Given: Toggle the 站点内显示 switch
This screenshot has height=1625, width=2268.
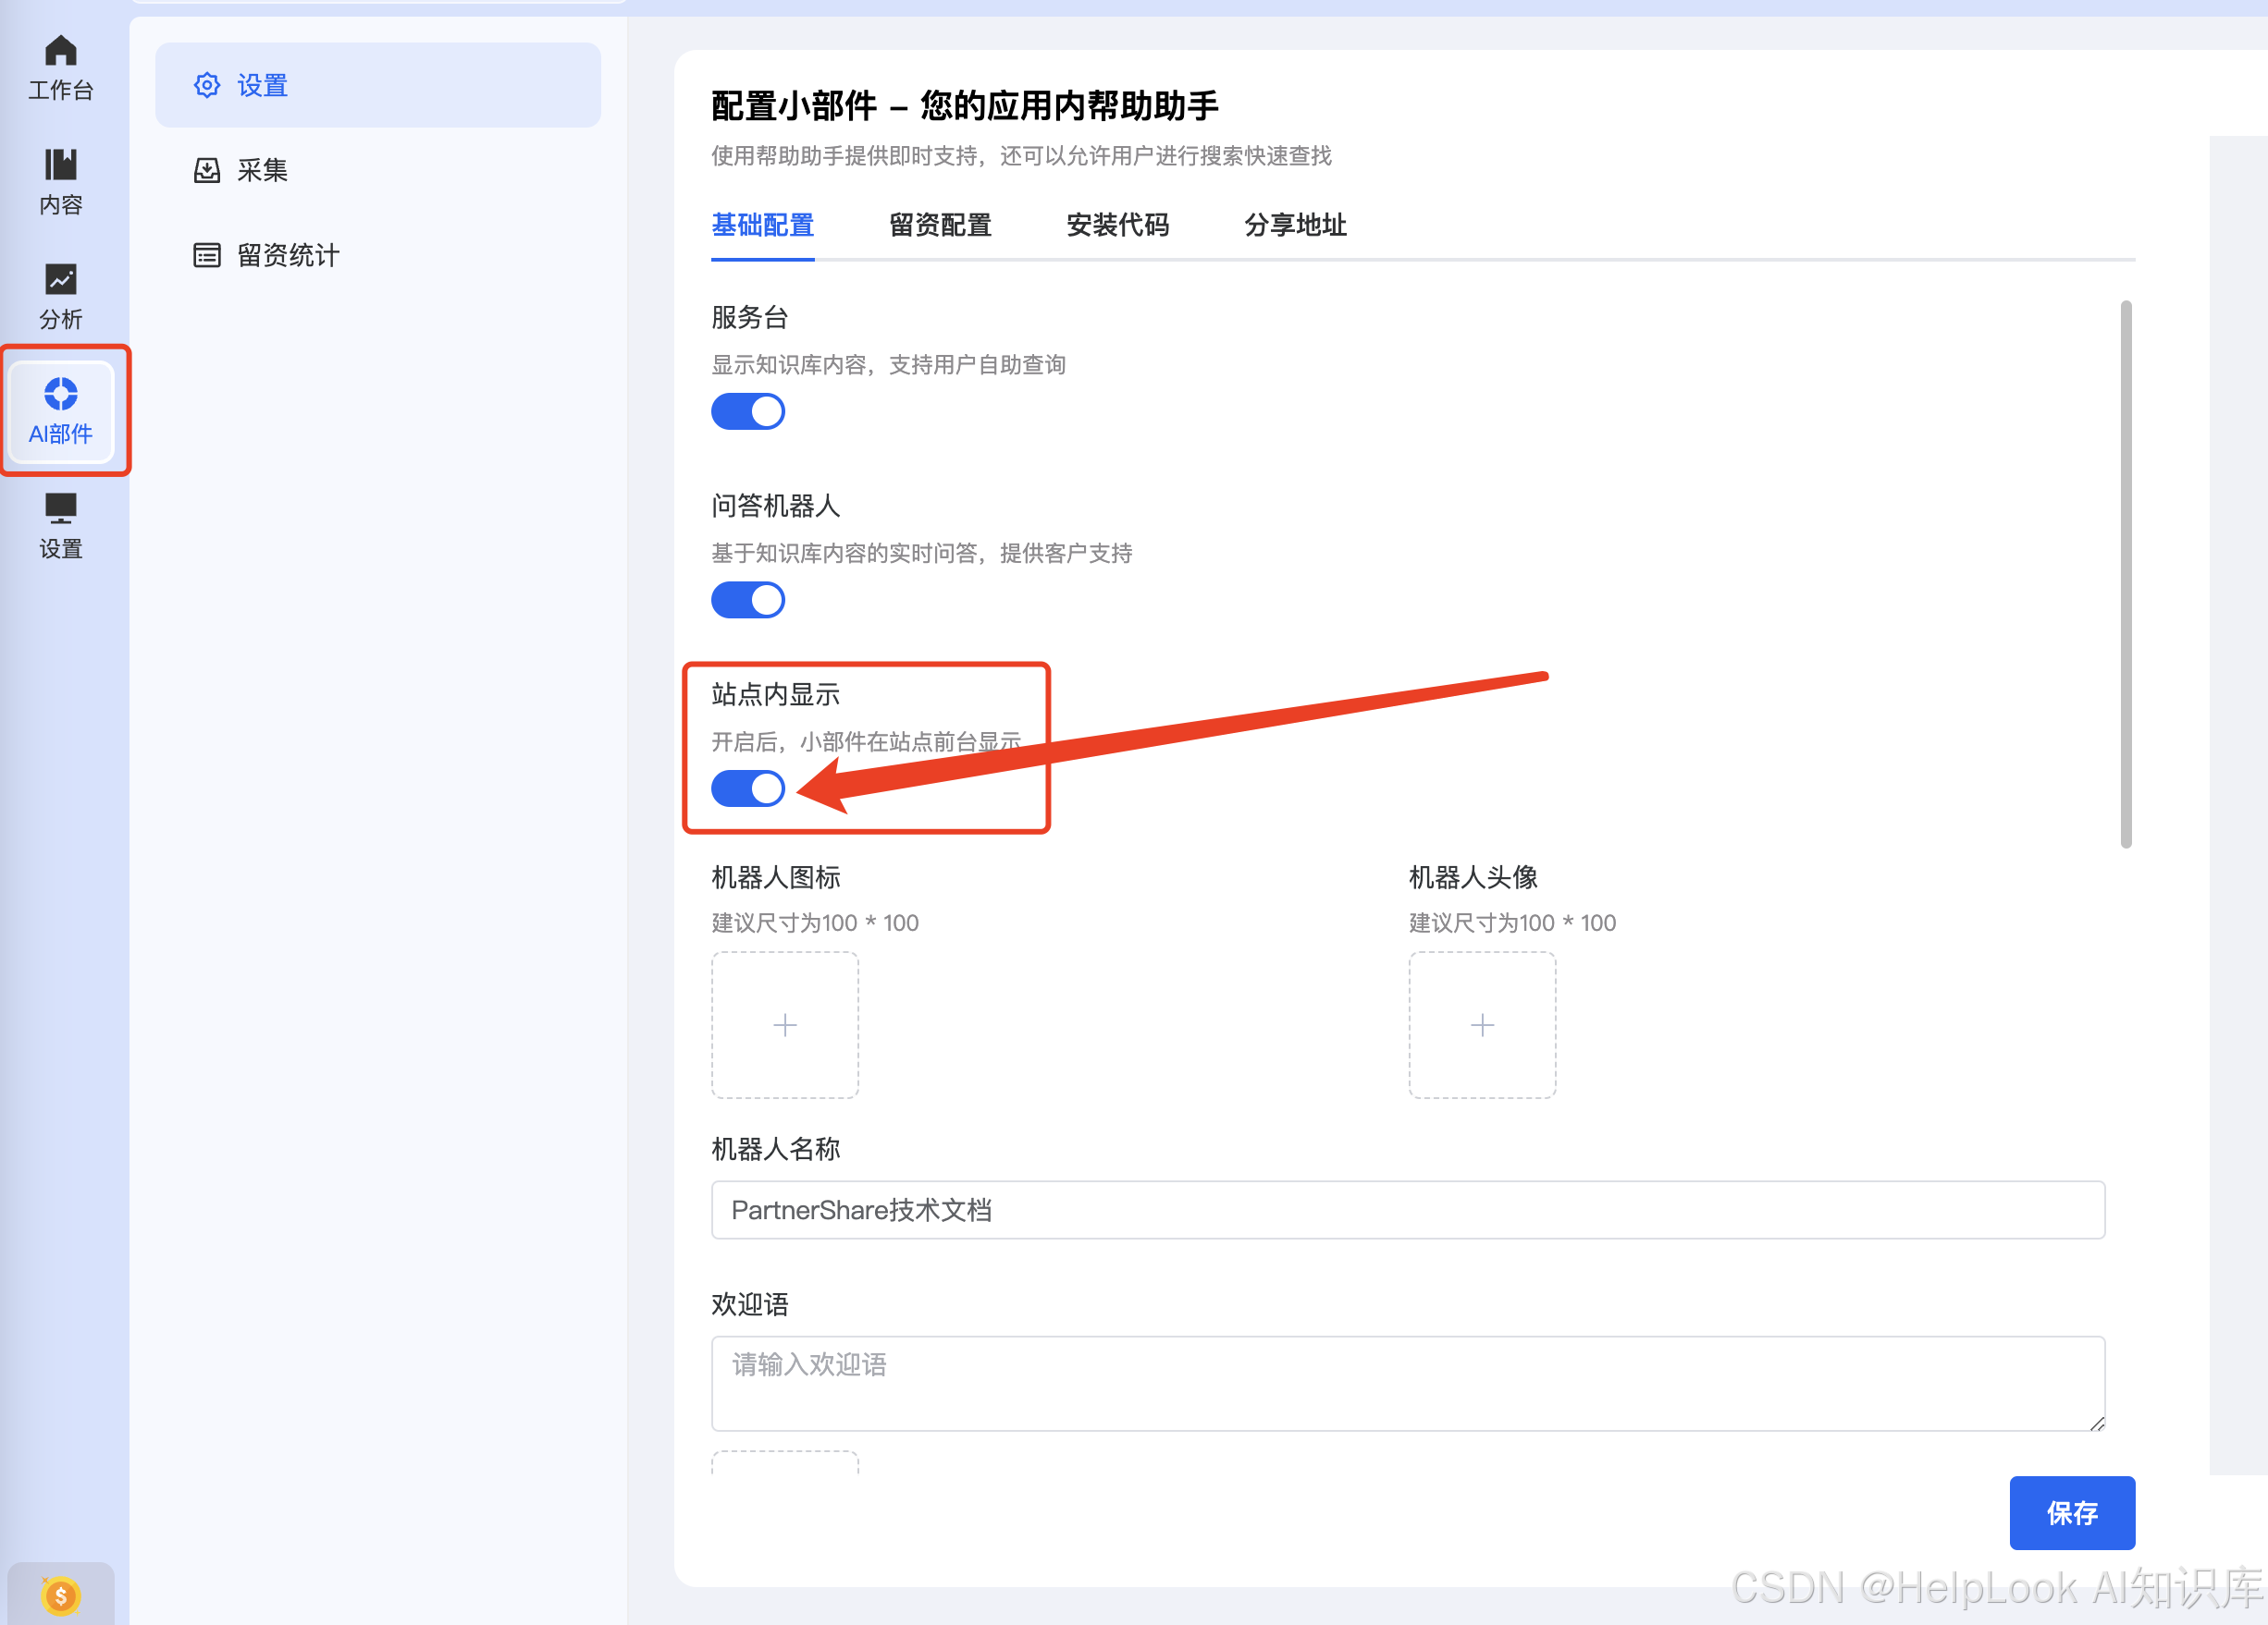Looking at the screenshot, I should click(747, 788).
